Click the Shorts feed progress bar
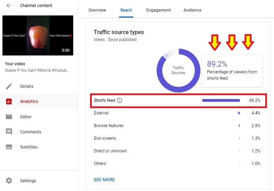Image resolution: width=274 pixels, height=191 pixels. tap(221, 100)
